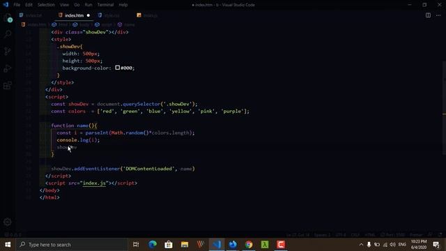Click the body breadcrumb item
This screenshot has height=251, width=446.
81,25
